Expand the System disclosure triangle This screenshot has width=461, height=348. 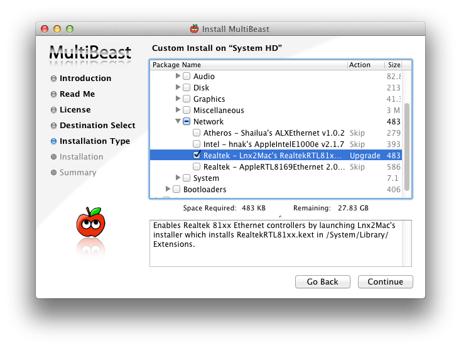[x=178, y=177]
